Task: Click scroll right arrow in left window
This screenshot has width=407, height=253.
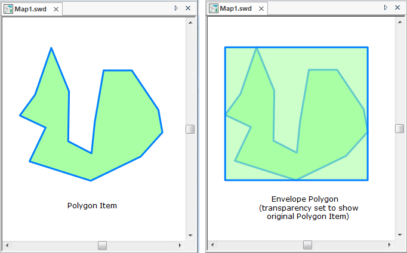Action: point(180,245)
